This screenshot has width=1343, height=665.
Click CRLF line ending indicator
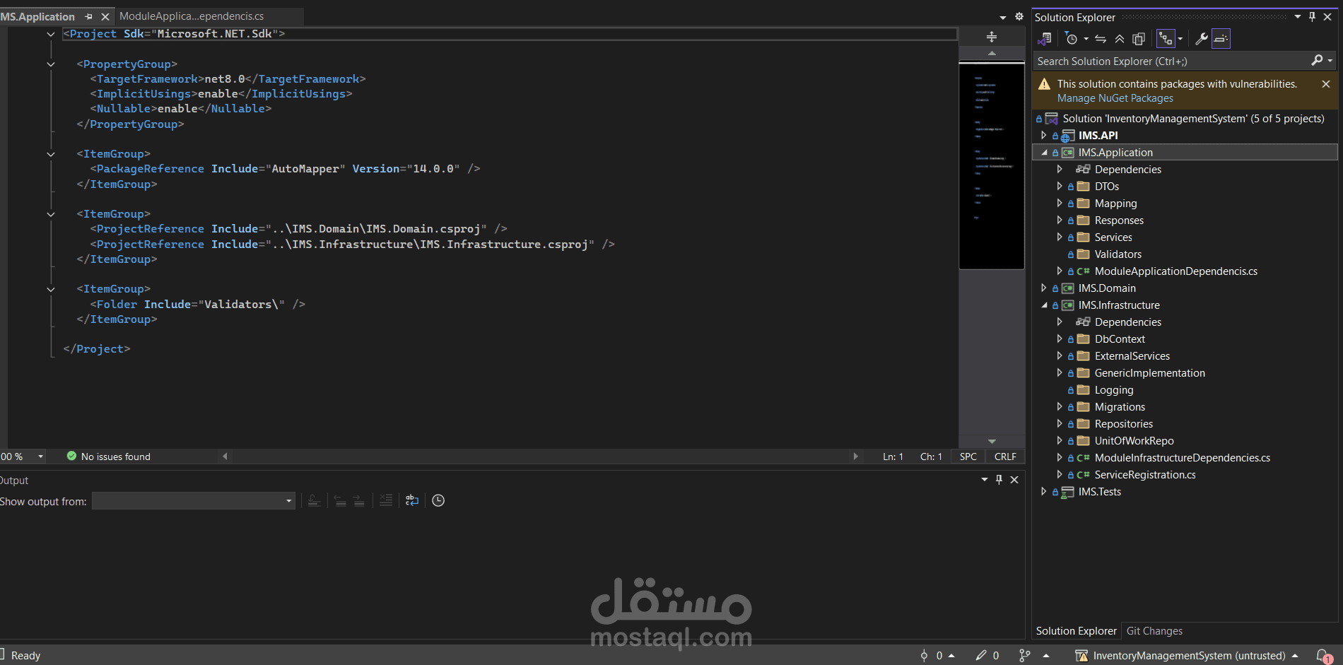(x=1005, y=457)
